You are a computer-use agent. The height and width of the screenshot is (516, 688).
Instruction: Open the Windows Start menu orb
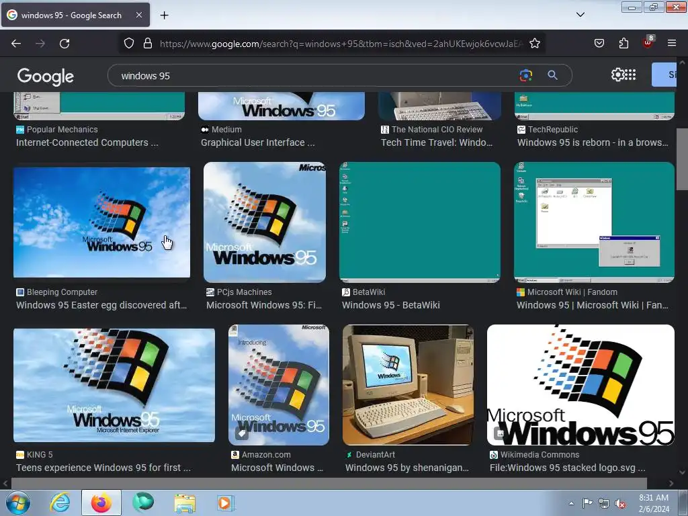(x=17, y=503)
